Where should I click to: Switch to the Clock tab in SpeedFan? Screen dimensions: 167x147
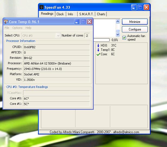point(60,14)
